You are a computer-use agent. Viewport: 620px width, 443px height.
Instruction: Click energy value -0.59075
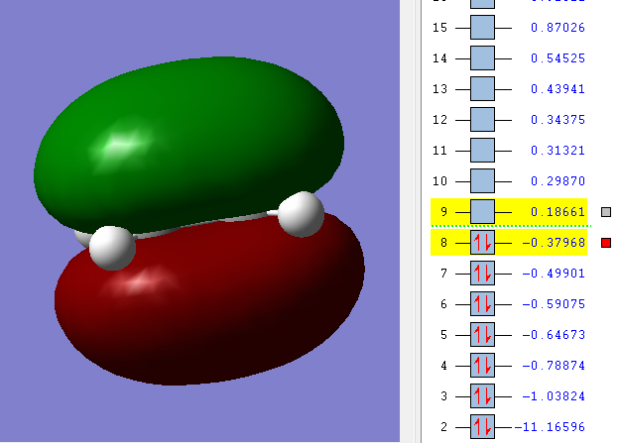554,304
